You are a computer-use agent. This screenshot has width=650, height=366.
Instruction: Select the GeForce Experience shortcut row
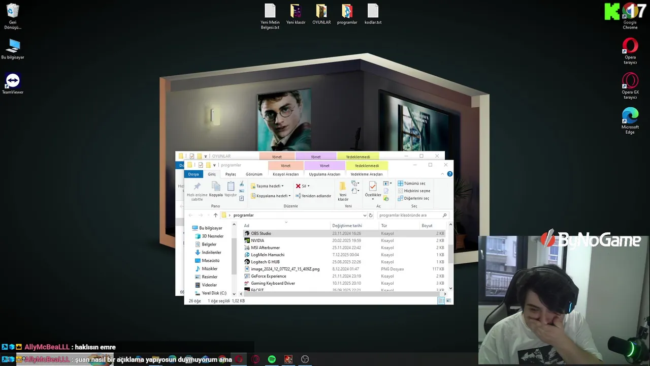[x=344, y=276]
